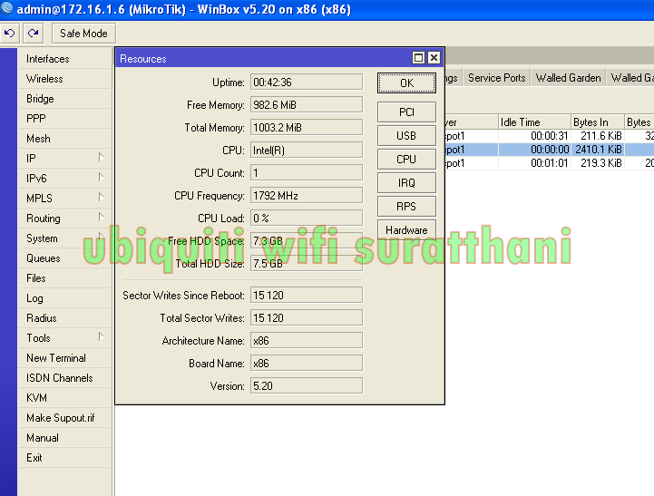Maximize the Resources window

click(x=418, y=57)
